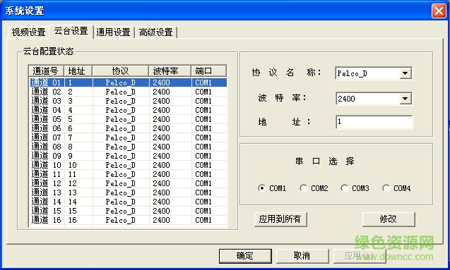Screen dimensions: 450x270
Task: Click the 地址 column header
Action: pos(78,70)
